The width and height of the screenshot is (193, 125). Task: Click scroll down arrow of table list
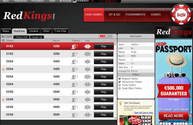click(x=116, y=118)
